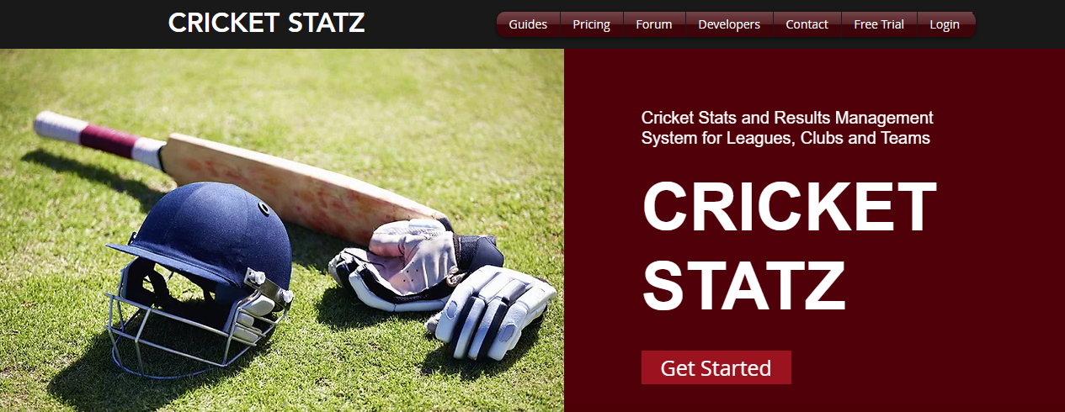Image resolution: width=1065 pixels, height=412 pixels.
Task: Open the Contact page
Action: coord(807,24)
